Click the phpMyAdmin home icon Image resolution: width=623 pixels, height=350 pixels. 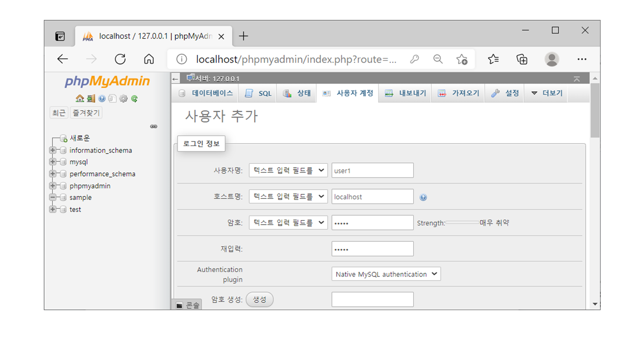(80, 99)
